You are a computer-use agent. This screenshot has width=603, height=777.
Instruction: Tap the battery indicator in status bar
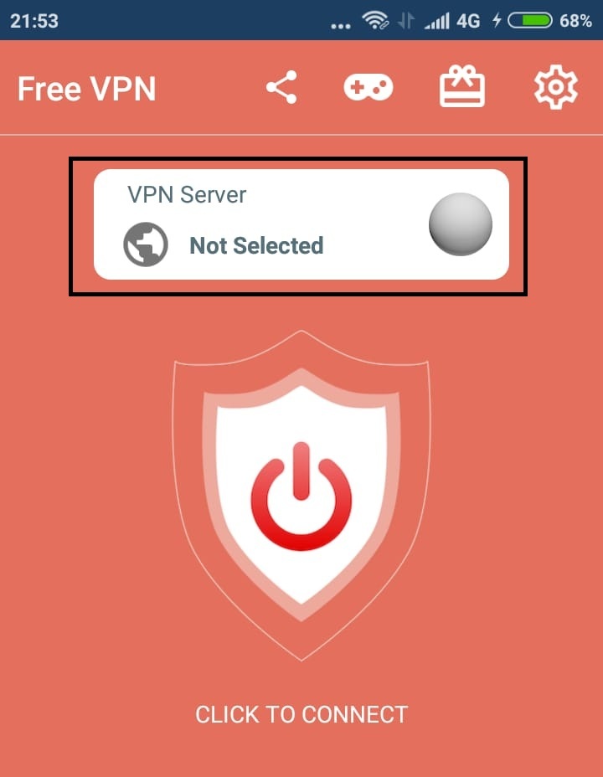(x=529, y=20)
